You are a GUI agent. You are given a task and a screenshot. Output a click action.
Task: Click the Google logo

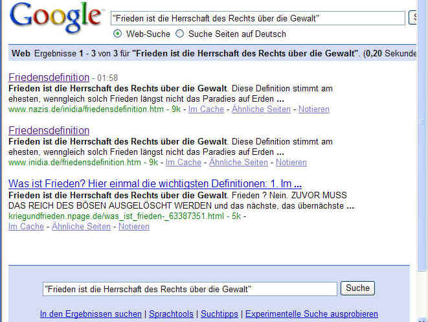pyautogui.click(x=56, y=17)
